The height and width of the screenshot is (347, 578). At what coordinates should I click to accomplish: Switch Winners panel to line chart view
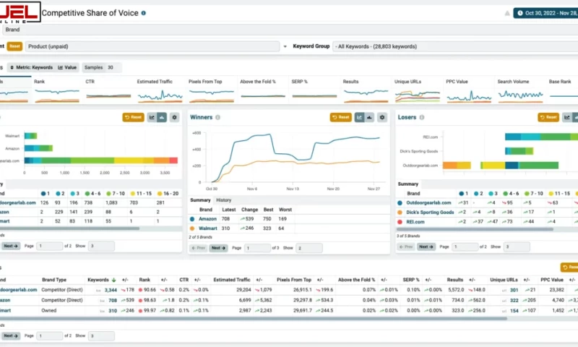click(x=358, y=117)
